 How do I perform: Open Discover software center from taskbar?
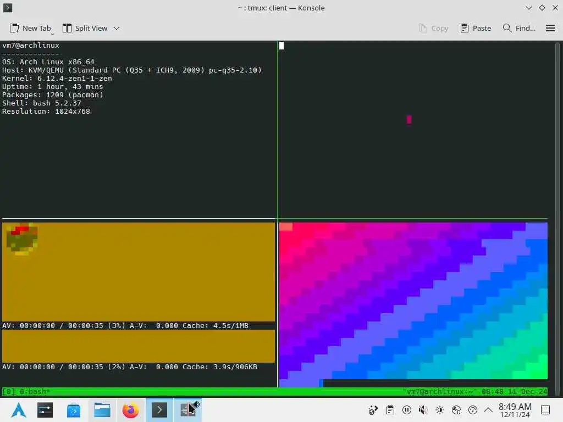74,410
